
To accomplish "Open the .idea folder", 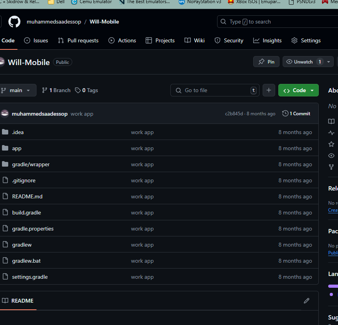I will (18, 132).
